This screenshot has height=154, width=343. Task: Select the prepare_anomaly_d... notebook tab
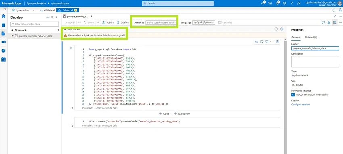77,16
